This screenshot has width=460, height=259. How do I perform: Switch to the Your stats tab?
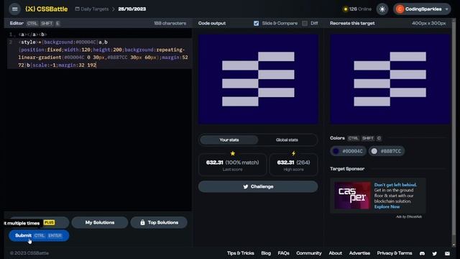pos(229,140)
